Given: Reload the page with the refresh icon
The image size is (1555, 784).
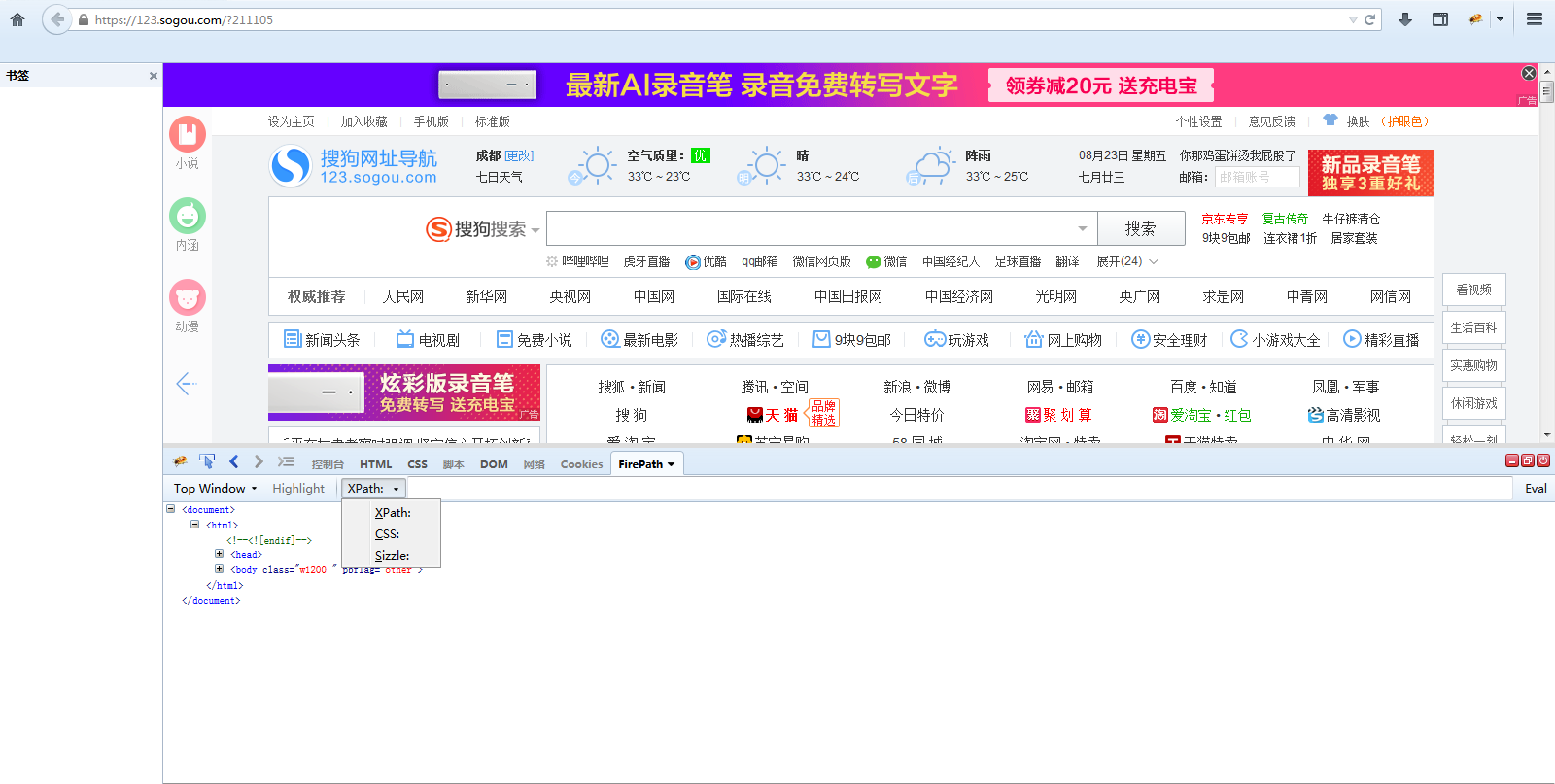Looking at the screenshot, I should (x=1369, y=19).
